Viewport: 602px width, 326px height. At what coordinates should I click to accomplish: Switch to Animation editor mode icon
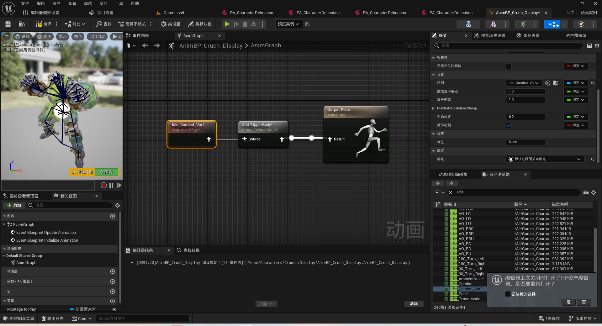click(x=522, y=24)
